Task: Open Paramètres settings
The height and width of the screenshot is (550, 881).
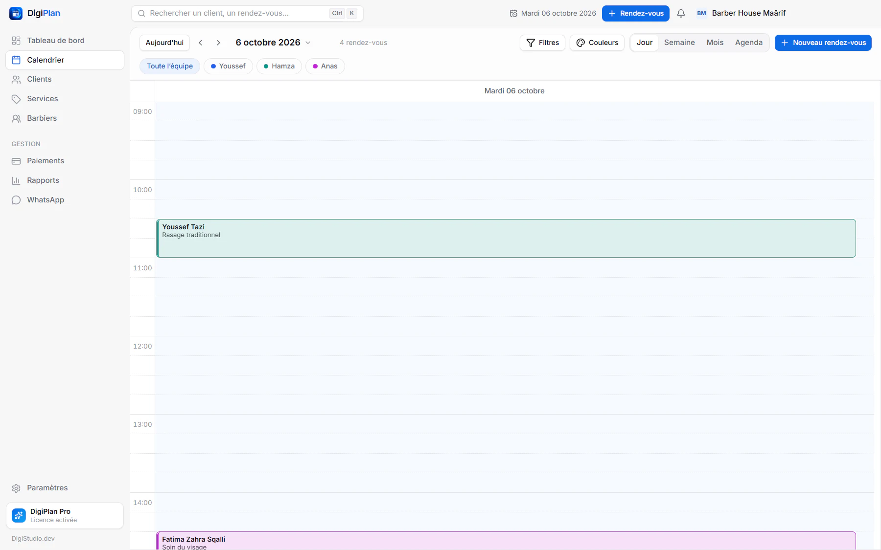Action: click(x=65, y=488)
